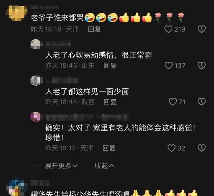Open the avatar of the Shaanxi replier
Viewport: 214px width, 196px height.
36,81
